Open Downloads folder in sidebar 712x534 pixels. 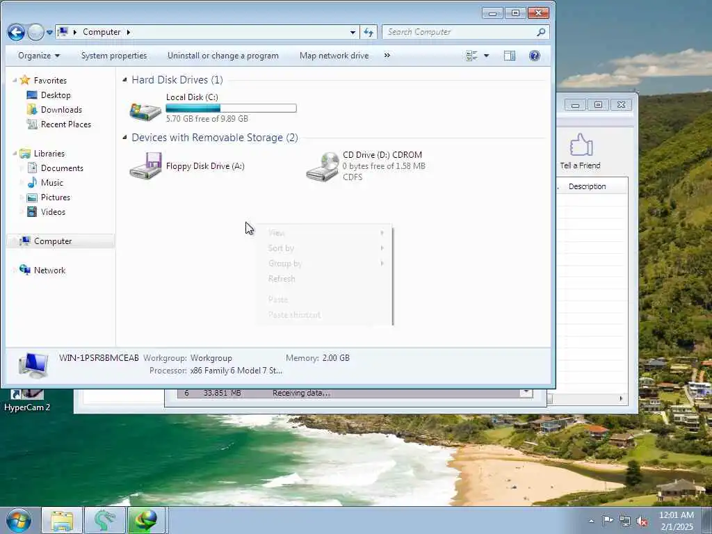61,109
